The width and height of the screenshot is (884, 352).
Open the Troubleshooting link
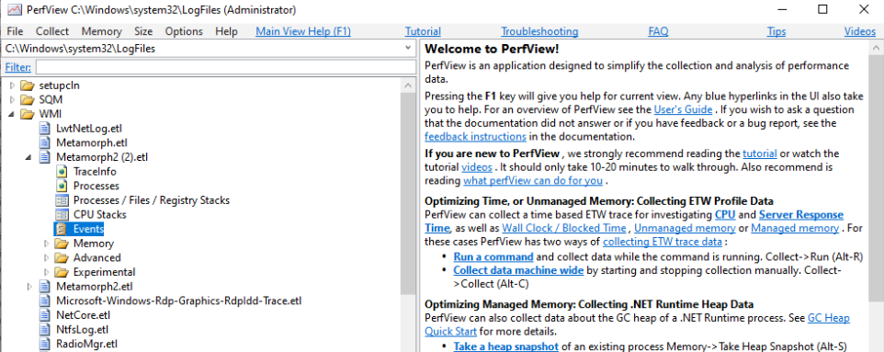pos(539,31)
